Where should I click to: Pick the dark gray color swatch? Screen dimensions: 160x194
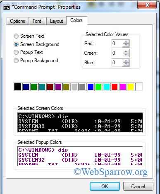point(82,87)
